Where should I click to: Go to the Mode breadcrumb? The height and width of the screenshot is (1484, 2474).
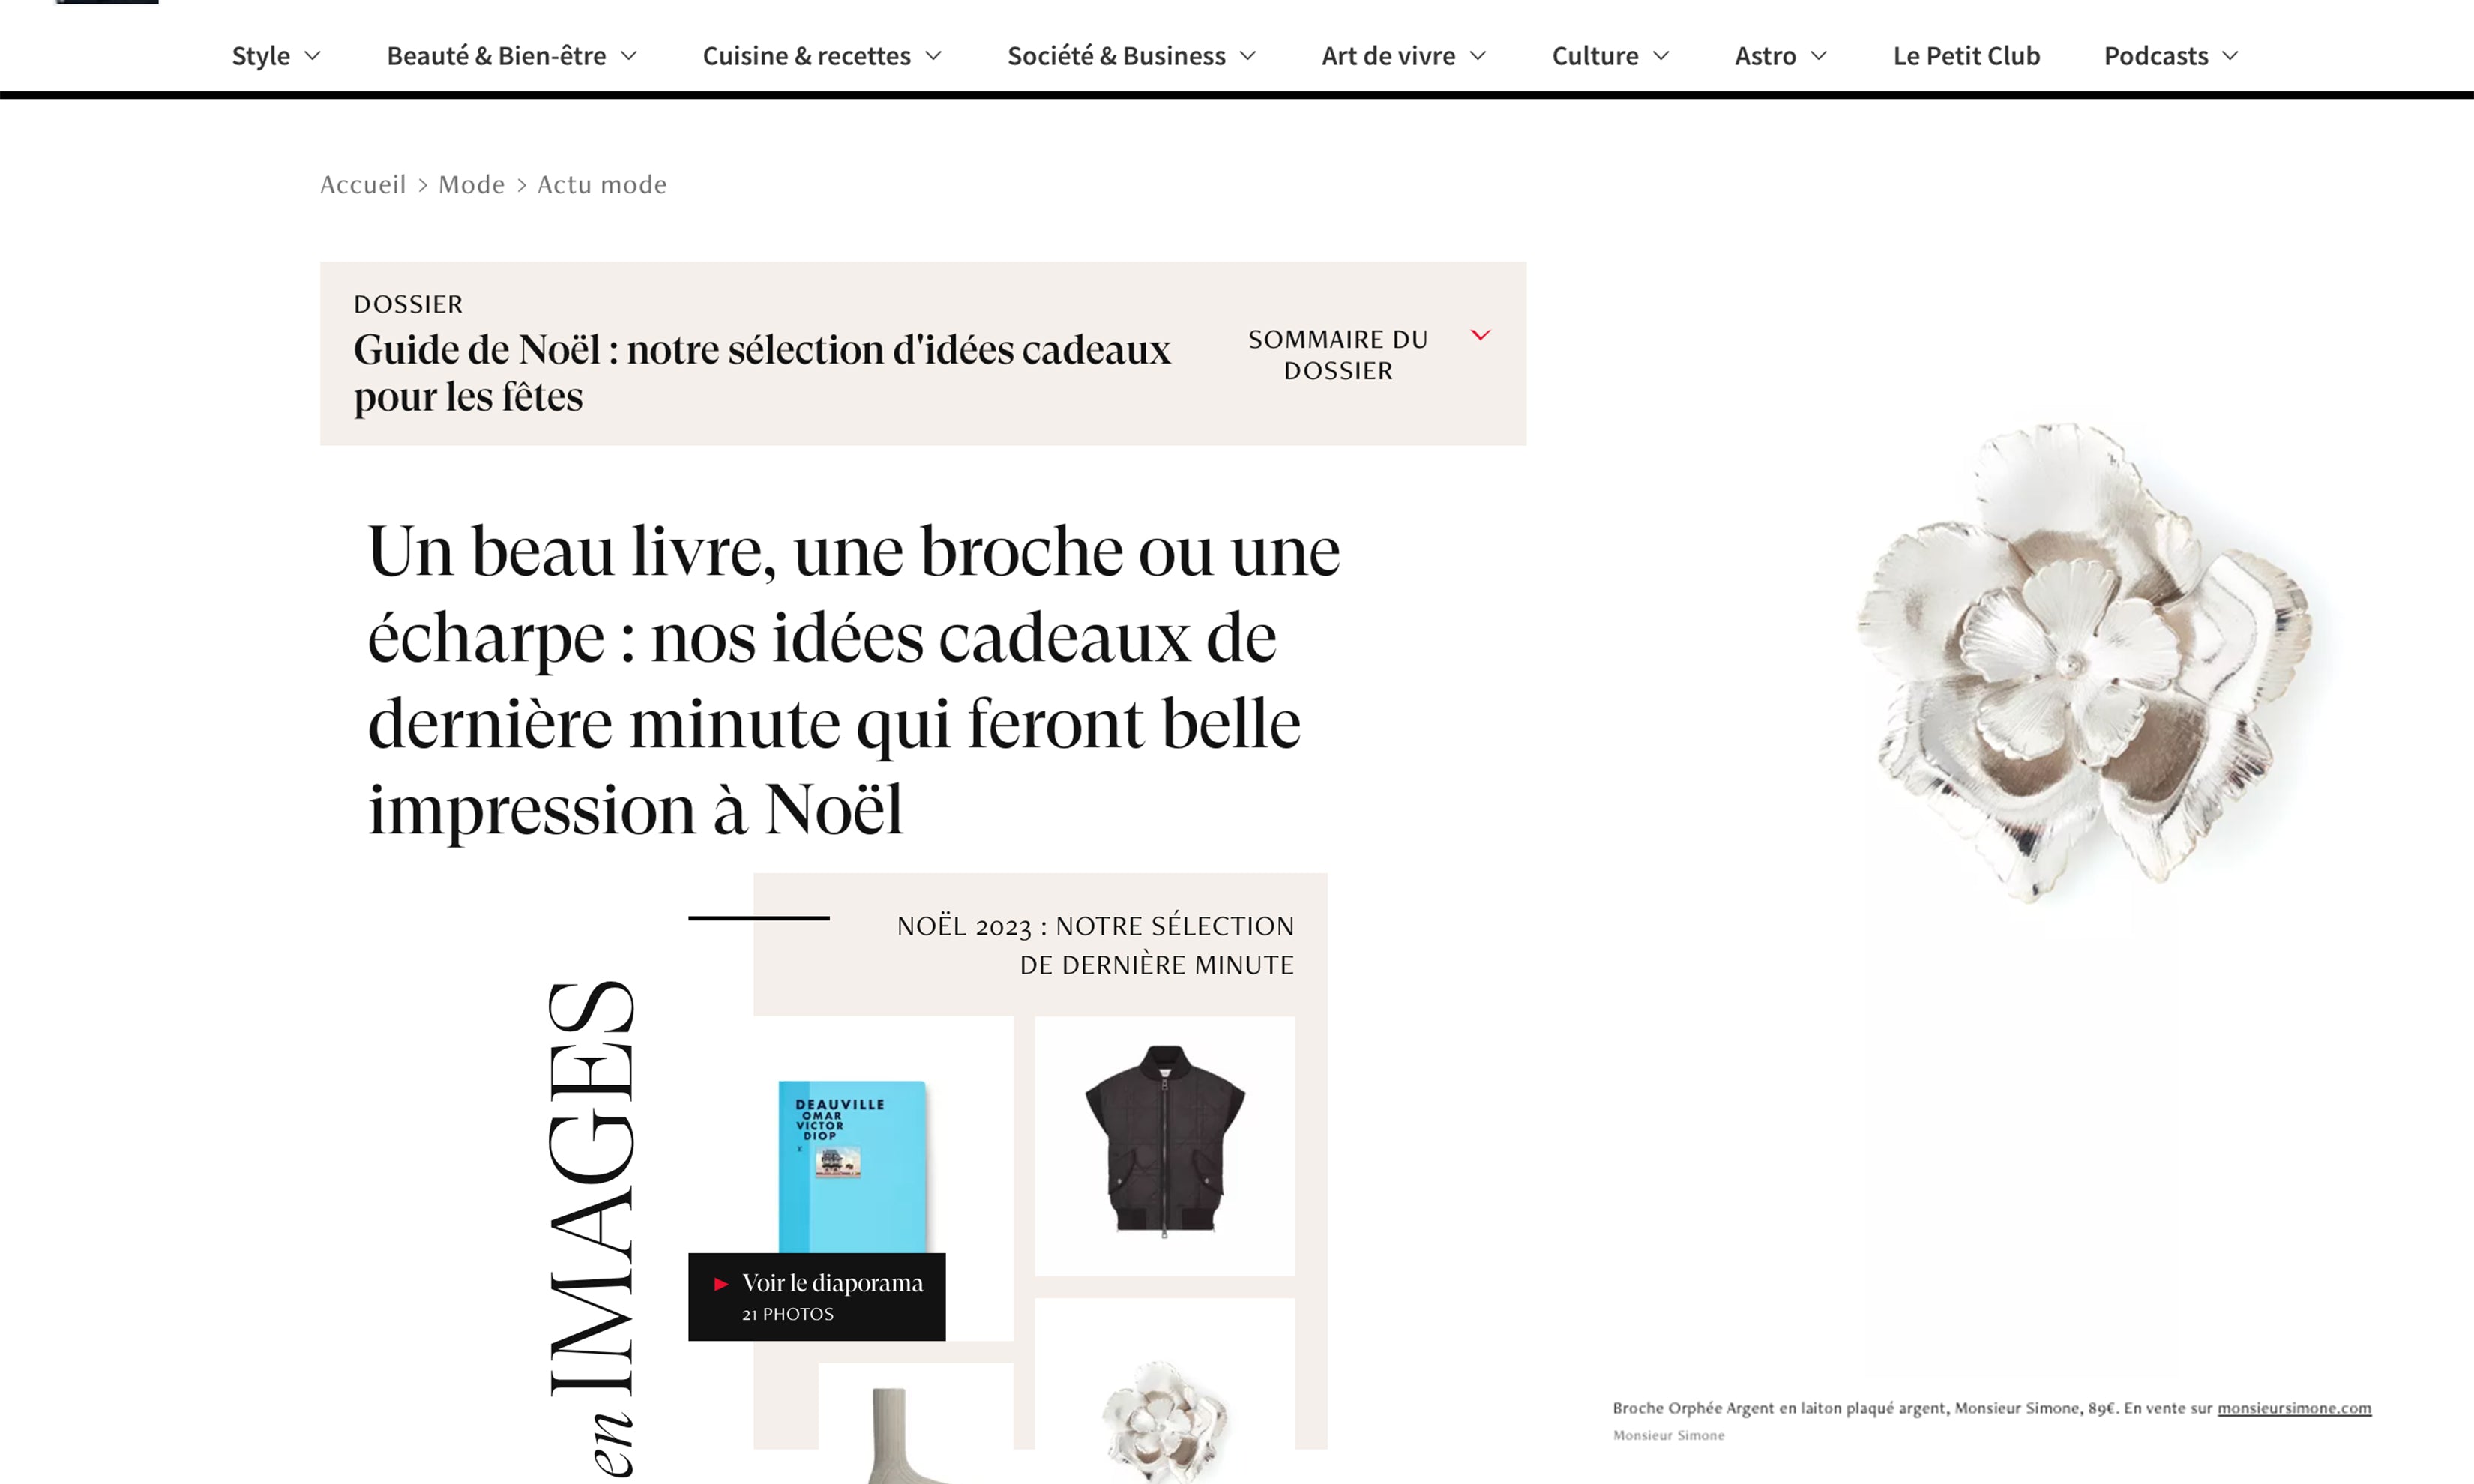471,185
